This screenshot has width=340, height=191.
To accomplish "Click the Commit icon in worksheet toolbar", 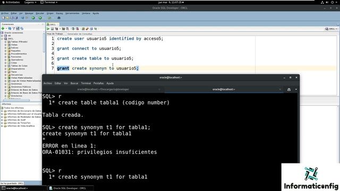I will [73, 29].
